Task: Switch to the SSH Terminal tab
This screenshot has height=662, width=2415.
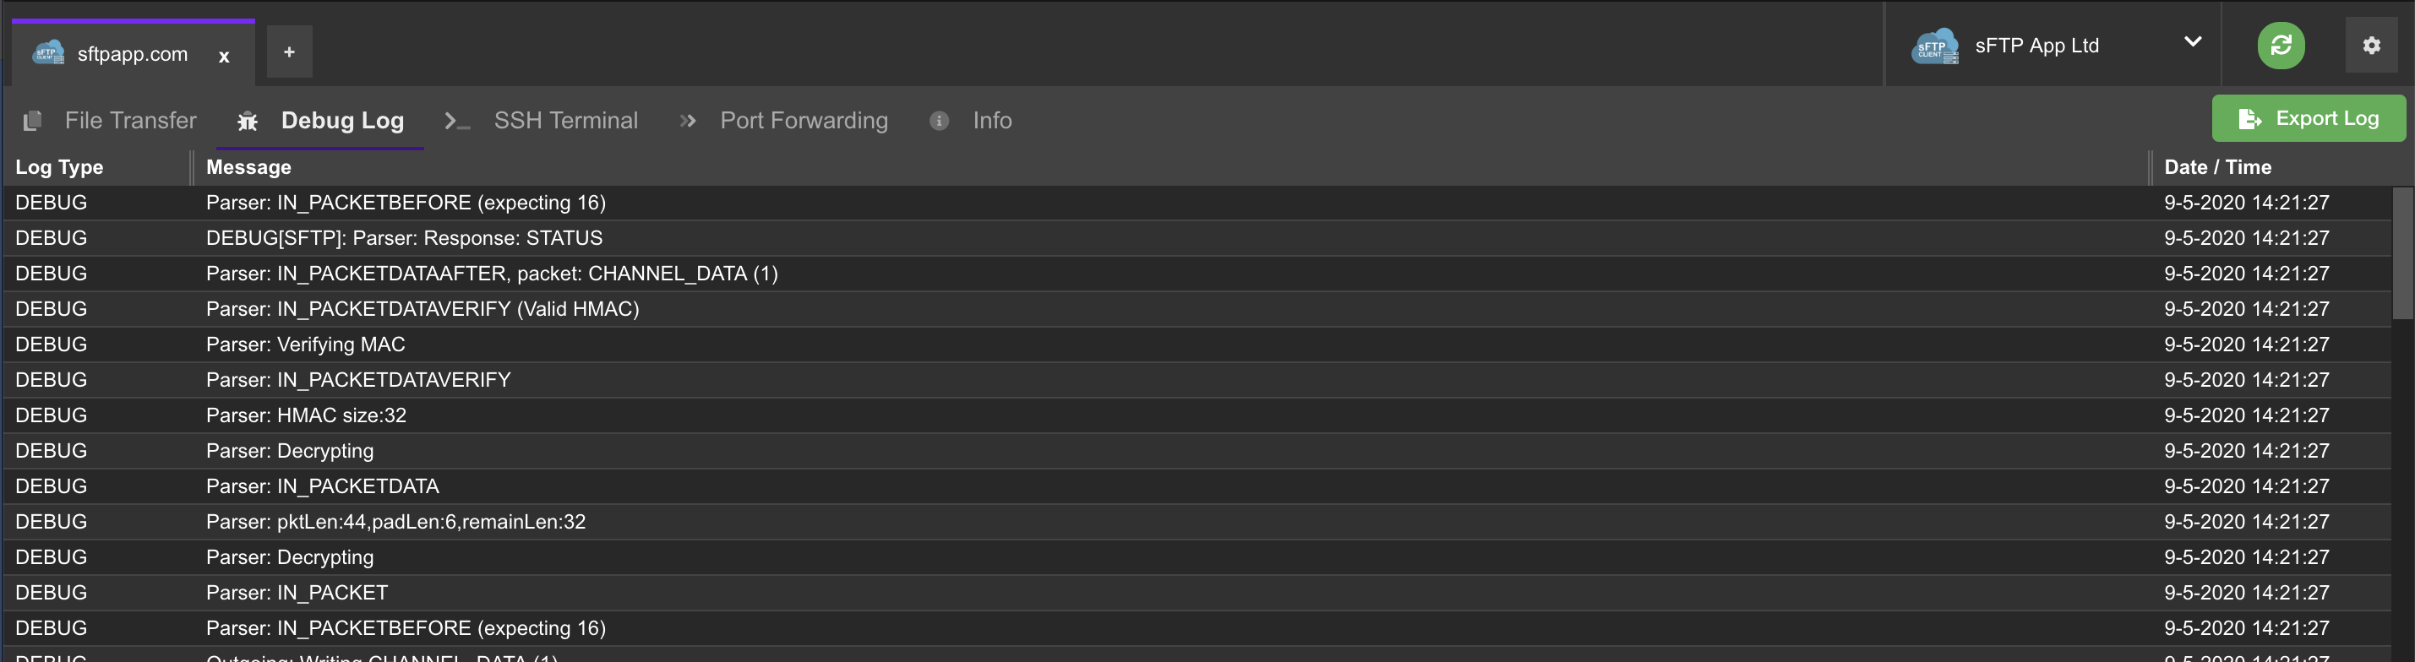Action: click(565, 121)
